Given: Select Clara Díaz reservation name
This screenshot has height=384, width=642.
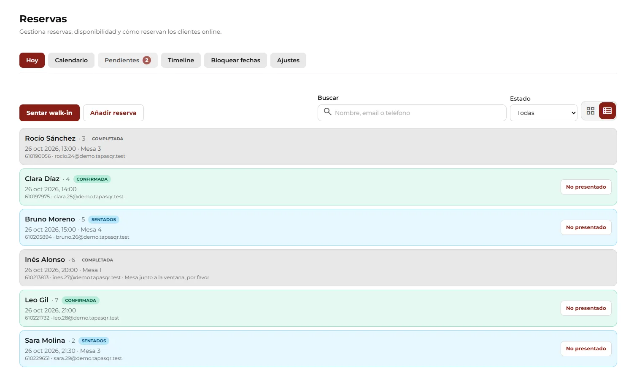Looking at the screenshot, I should pos(42,179).
